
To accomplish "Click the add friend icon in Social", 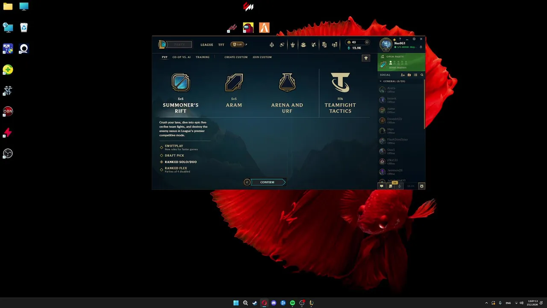I will click(x=403, y=75).
